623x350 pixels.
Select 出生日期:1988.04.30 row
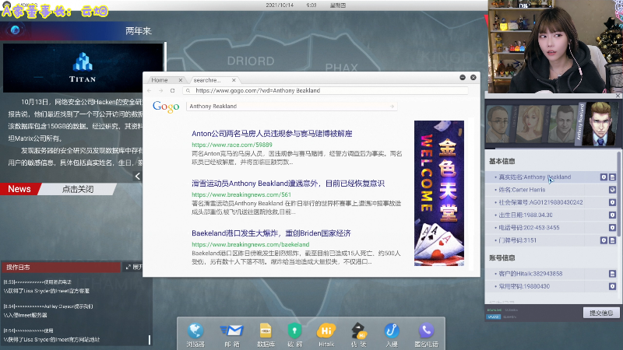pyautogui.click(x=551, y=215)
